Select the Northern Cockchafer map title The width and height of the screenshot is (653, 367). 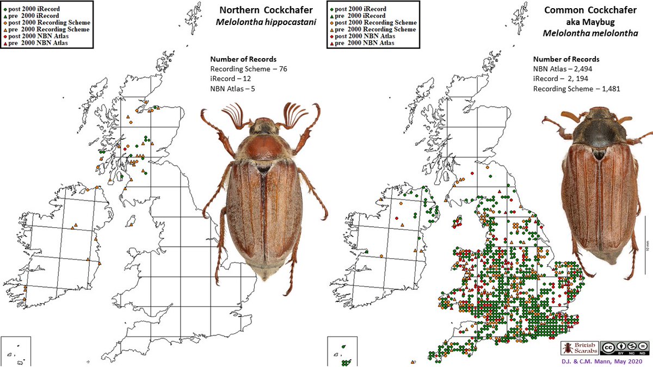pos(267,10)
